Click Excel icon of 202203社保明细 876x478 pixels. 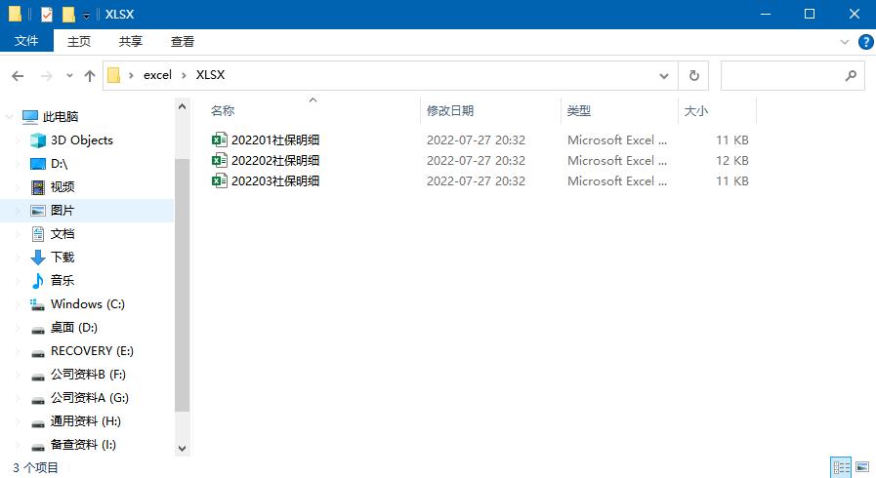[220, 180]
